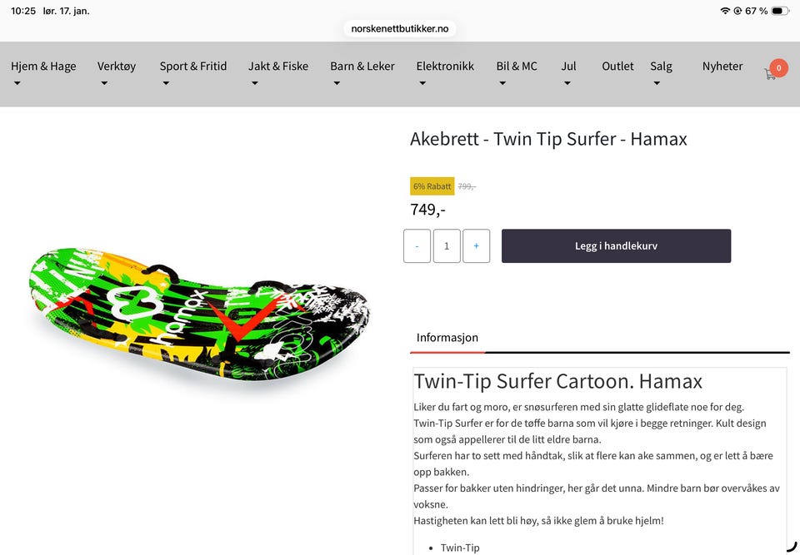Add product with Legg i handlekurv
Viewport: 800px width, 555px height.
(616, 245)
